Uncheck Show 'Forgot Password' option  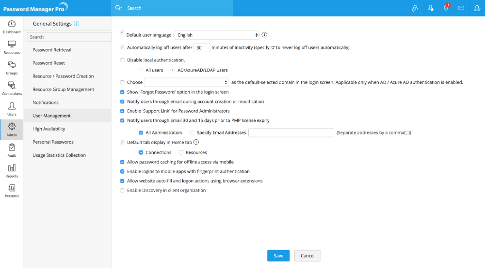(122, 92)
